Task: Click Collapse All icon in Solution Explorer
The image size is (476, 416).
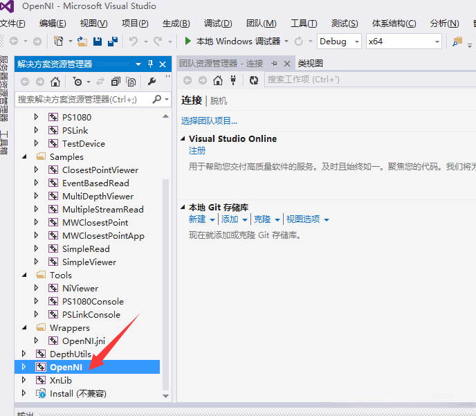Action: [x=116, y=82]
